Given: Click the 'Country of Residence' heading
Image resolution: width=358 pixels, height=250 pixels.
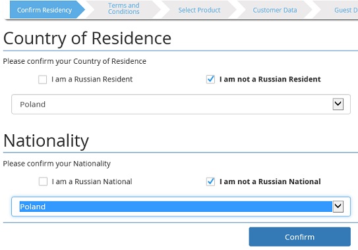Looking at the screenshot, I should (x=87, y=38).
